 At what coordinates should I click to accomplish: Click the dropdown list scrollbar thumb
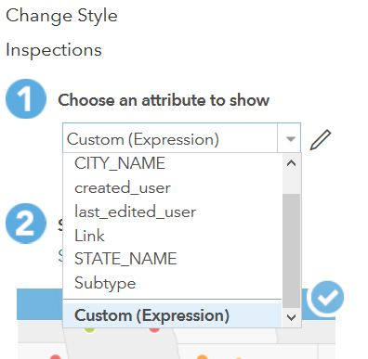(x=291, y=250)
